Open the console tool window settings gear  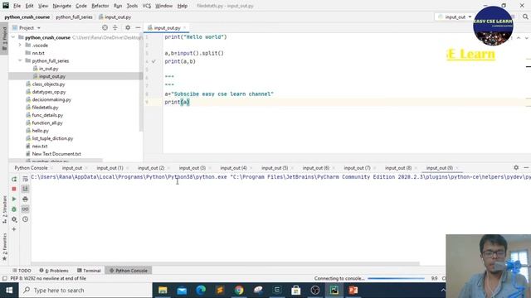pos(516,167)
